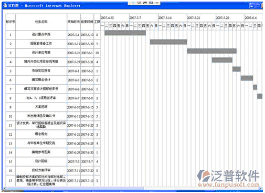Click the start date cell 2007-5-1 of row 1
Viewport: 265px width, 193px height.
pos(73,35)
